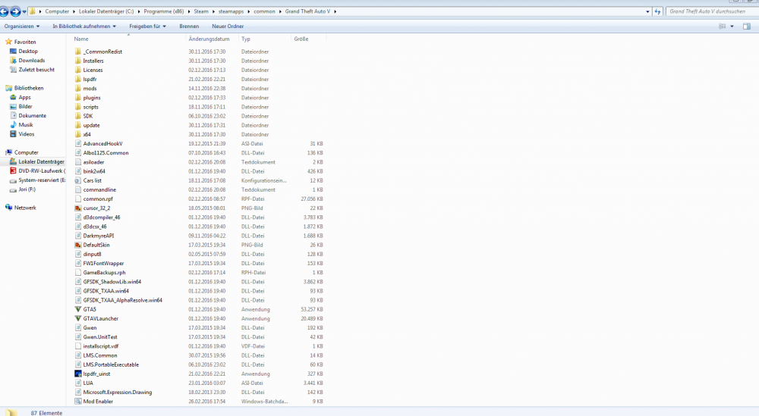This screenshot has width=759, height=416.
Task: Select the DarkmyreAPI file name
Action: (98, 236)
